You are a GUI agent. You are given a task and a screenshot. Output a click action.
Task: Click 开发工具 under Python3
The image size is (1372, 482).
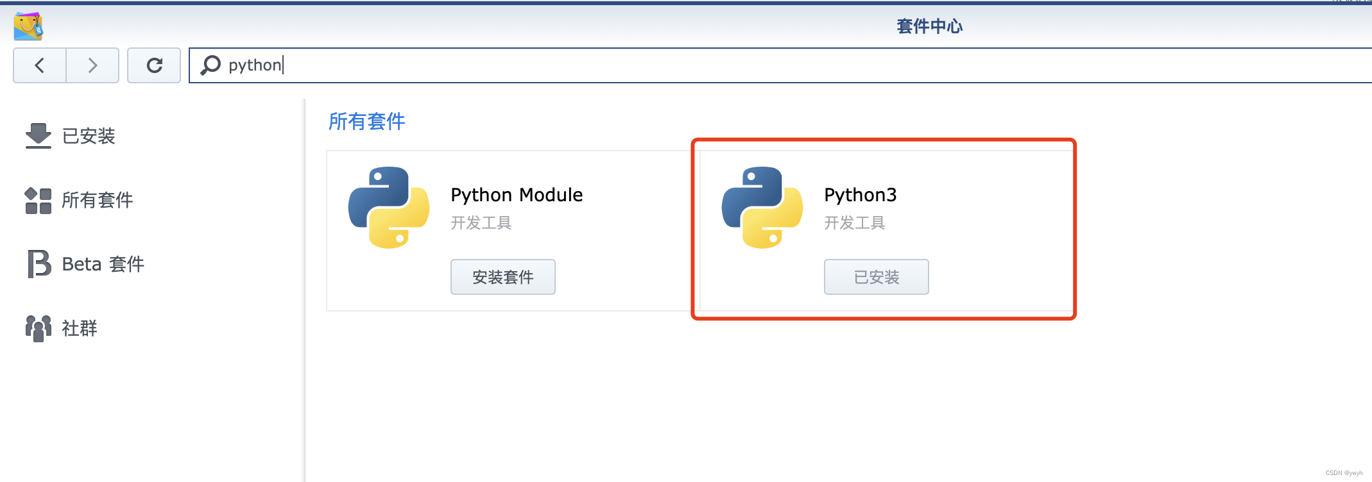pyautogui.click(x=855, y=223)
